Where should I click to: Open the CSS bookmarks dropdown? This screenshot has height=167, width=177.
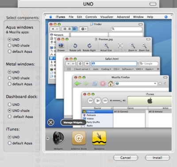116,69
